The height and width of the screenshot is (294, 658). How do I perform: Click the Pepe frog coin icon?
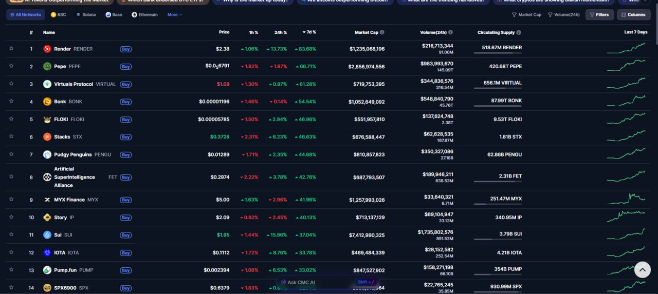pos(47,66)
